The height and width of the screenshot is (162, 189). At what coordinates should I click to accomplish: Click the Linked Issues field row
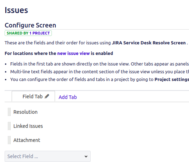click(97, 126)
